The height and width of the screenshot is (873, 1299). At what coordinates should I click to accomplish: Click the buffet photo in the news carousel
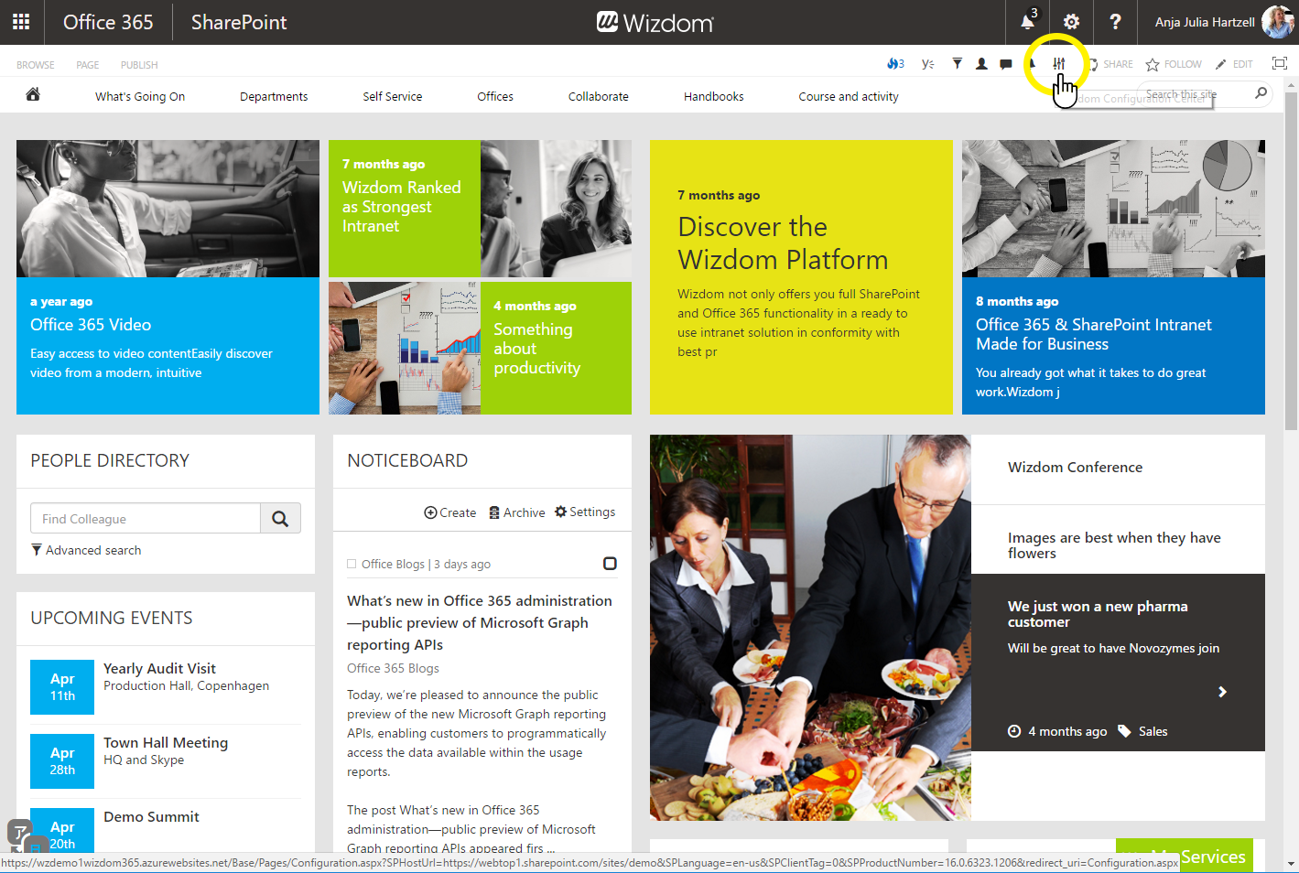point(810,628)
